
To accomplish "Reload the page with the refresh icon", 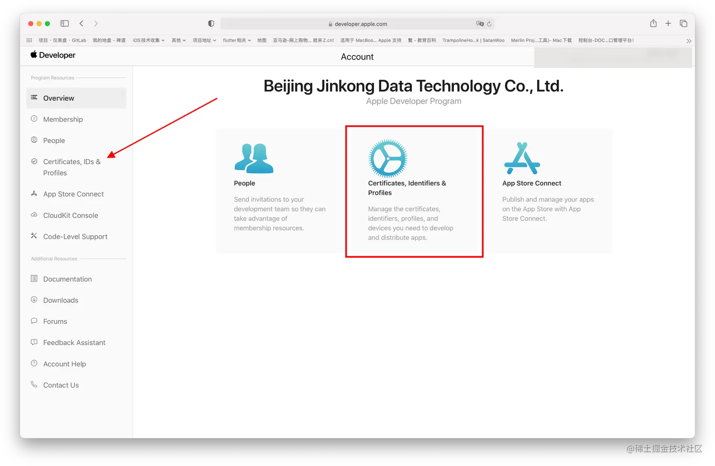I will coord(489,24).
